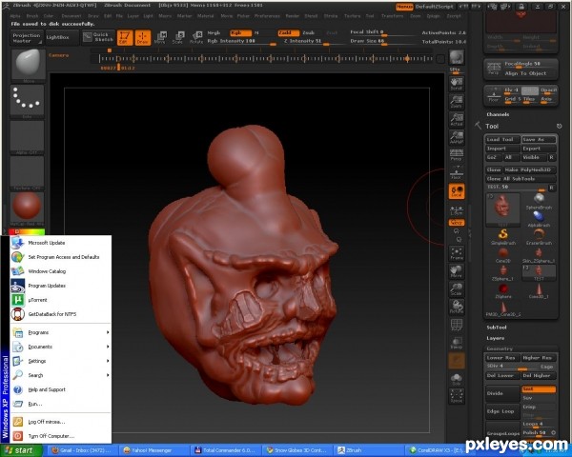Click the Divide button in Geometry
This screenshot has height=457, width=572.
502,393
